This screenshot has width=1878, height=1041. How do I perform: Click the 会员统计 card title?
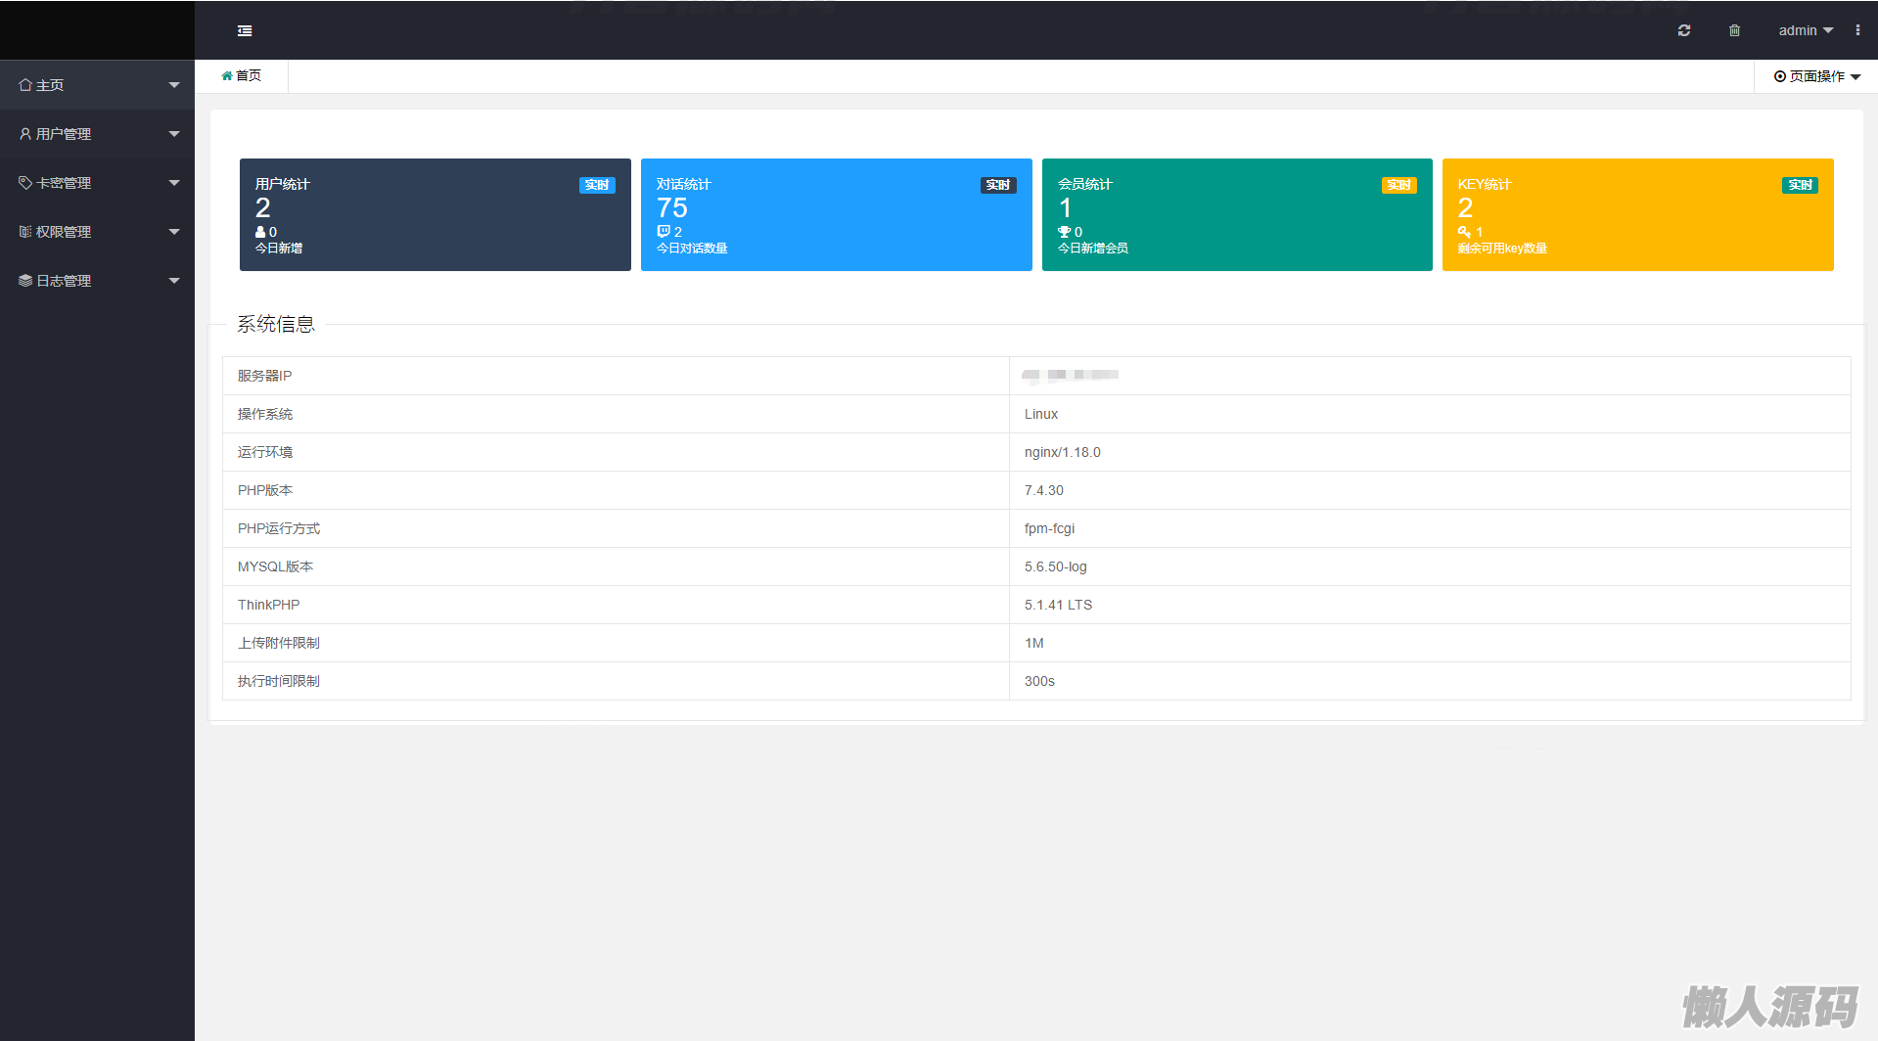click(1084, 184)
